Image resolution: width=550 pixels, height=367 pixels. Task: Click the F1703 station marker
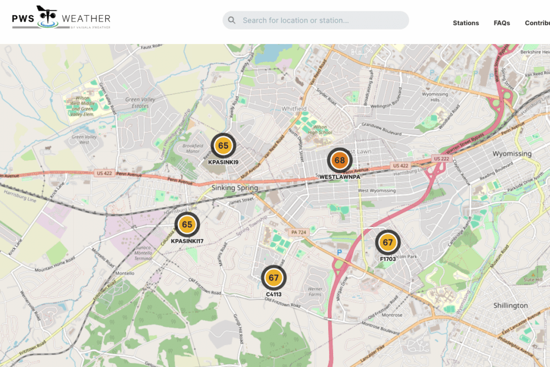[388, 243]
